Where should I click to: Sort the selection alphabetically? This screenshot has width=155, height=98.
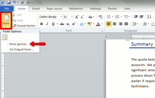point(149,17)
